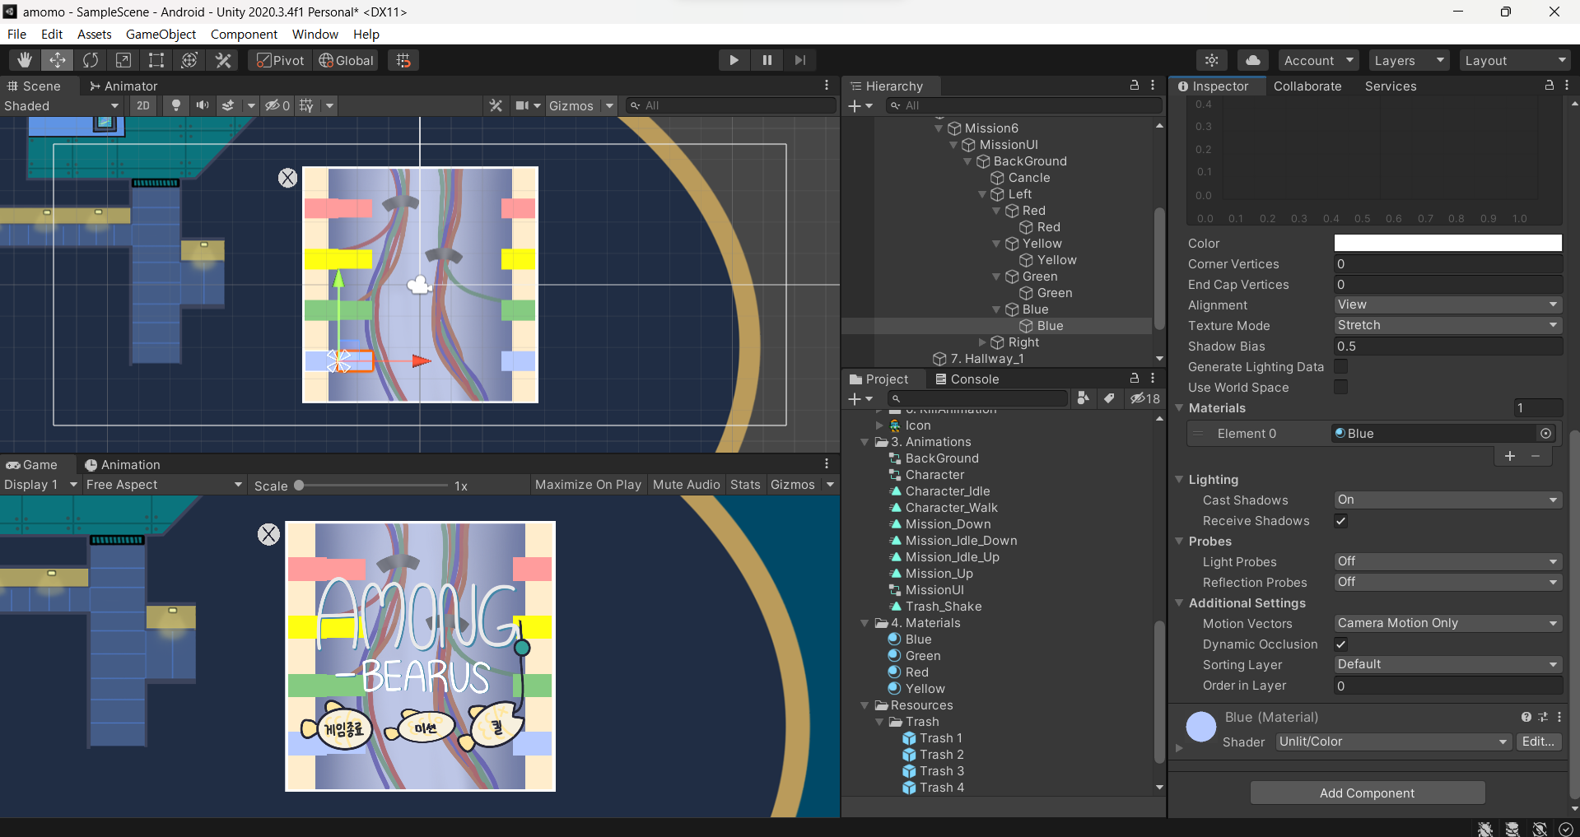Open the Window menu

tap(315, 34)
